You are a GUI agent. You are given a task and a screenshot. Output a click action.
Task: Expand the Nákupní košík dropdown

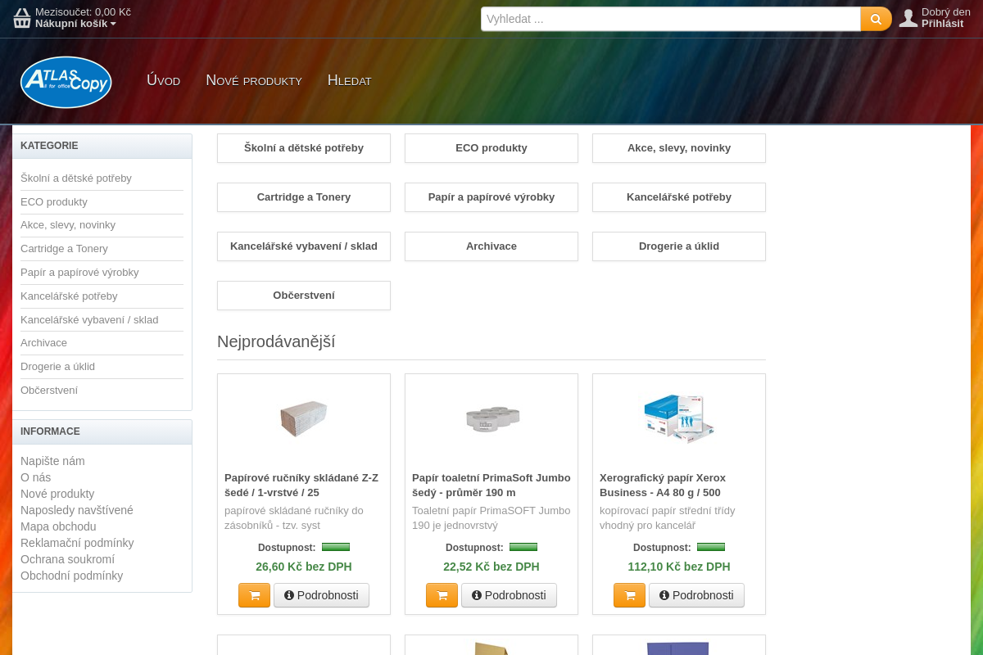pyautogui.click(x=75, y=24)
